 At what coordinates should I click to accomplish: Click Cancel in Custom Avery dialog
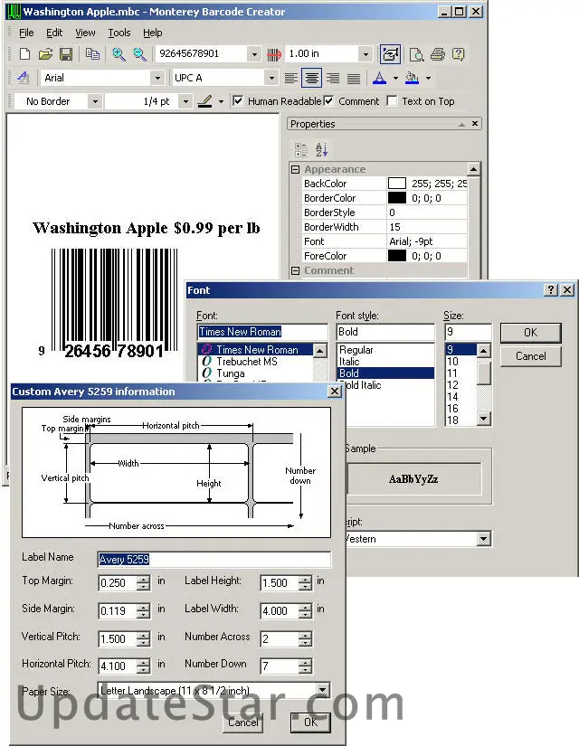pyautogui.click(x=242, y=722)
